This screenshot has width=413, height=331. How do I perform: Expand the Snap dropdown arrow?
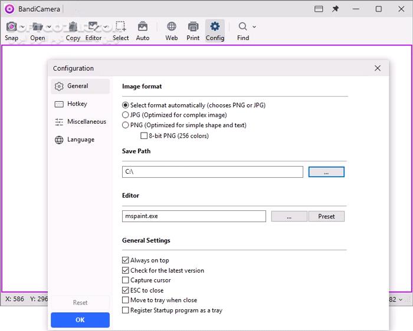[x=22, y=27]
